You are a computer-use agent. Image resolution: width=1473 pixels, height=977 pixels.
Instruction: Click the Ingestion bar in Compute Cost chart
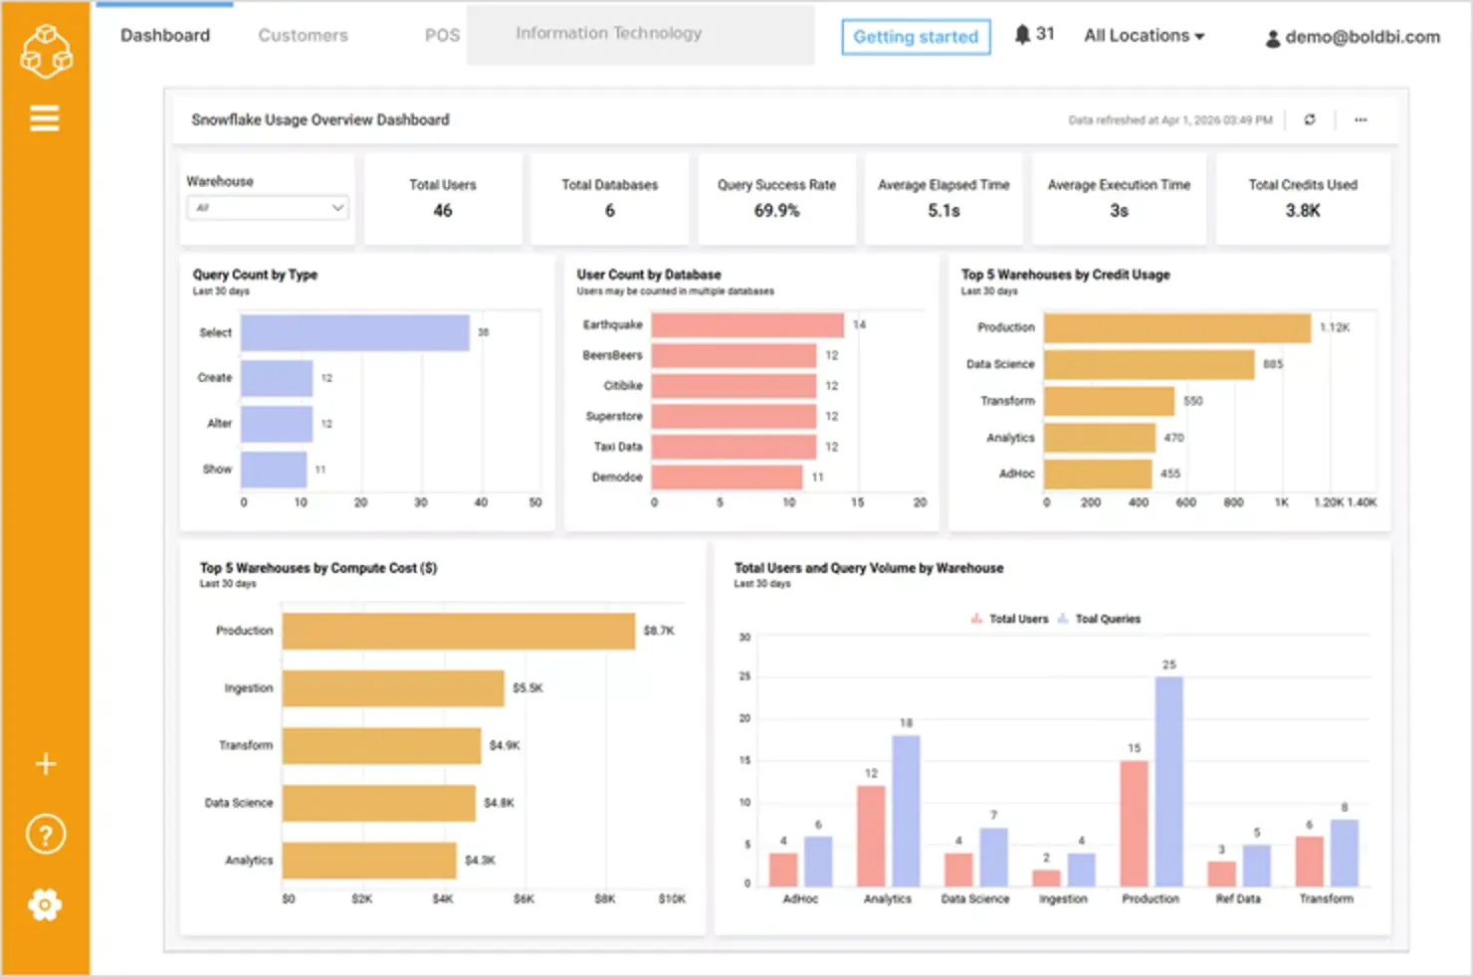[393, 688]
